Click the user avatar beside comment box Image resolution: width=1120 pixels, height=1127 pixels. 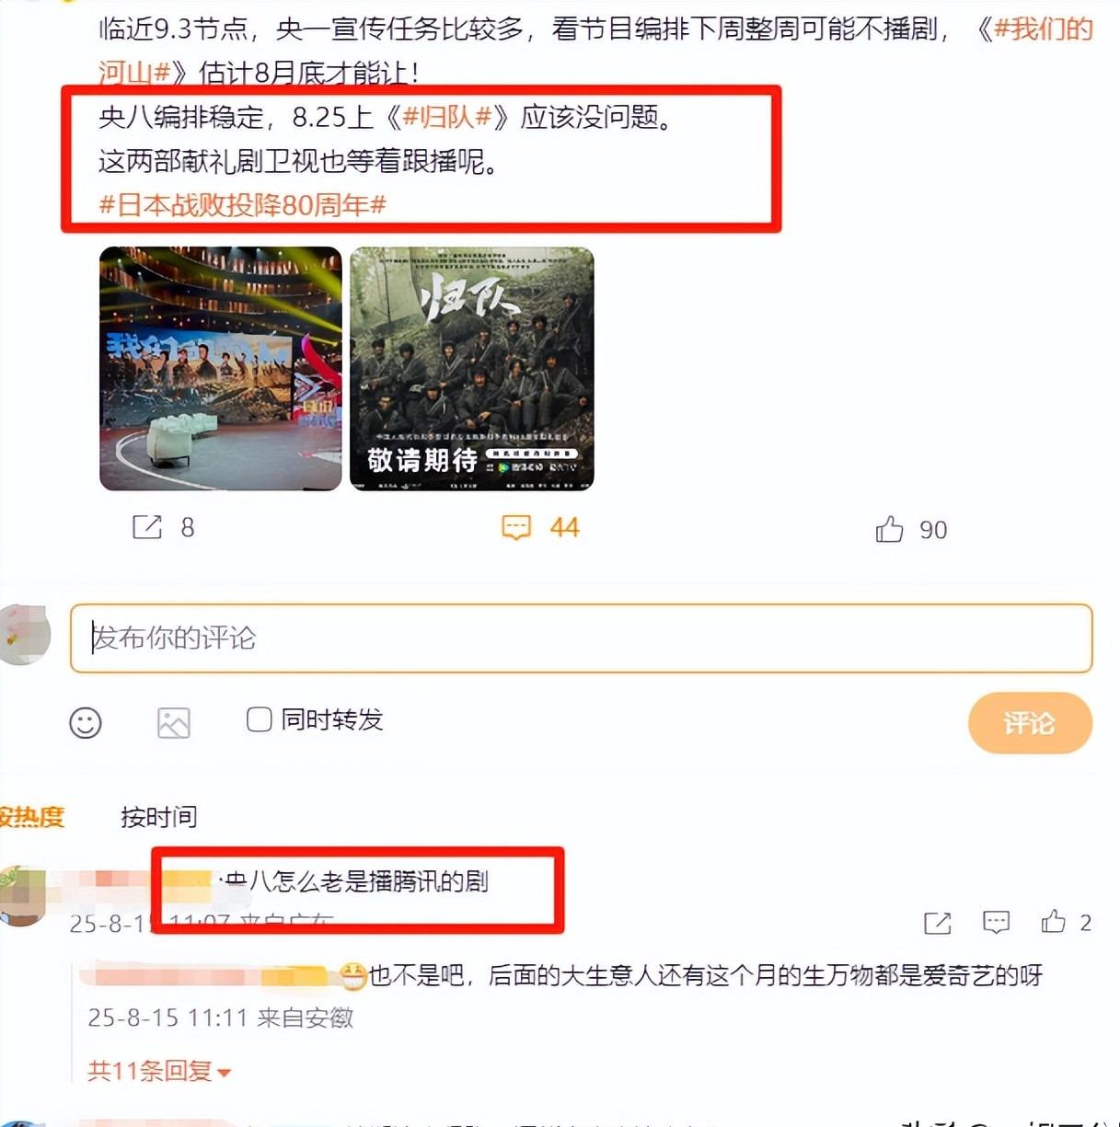(x=25, y=635)
